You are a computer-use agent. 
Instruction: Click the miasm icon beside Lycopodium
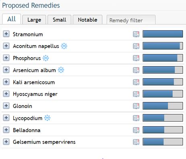pos(47,118)
